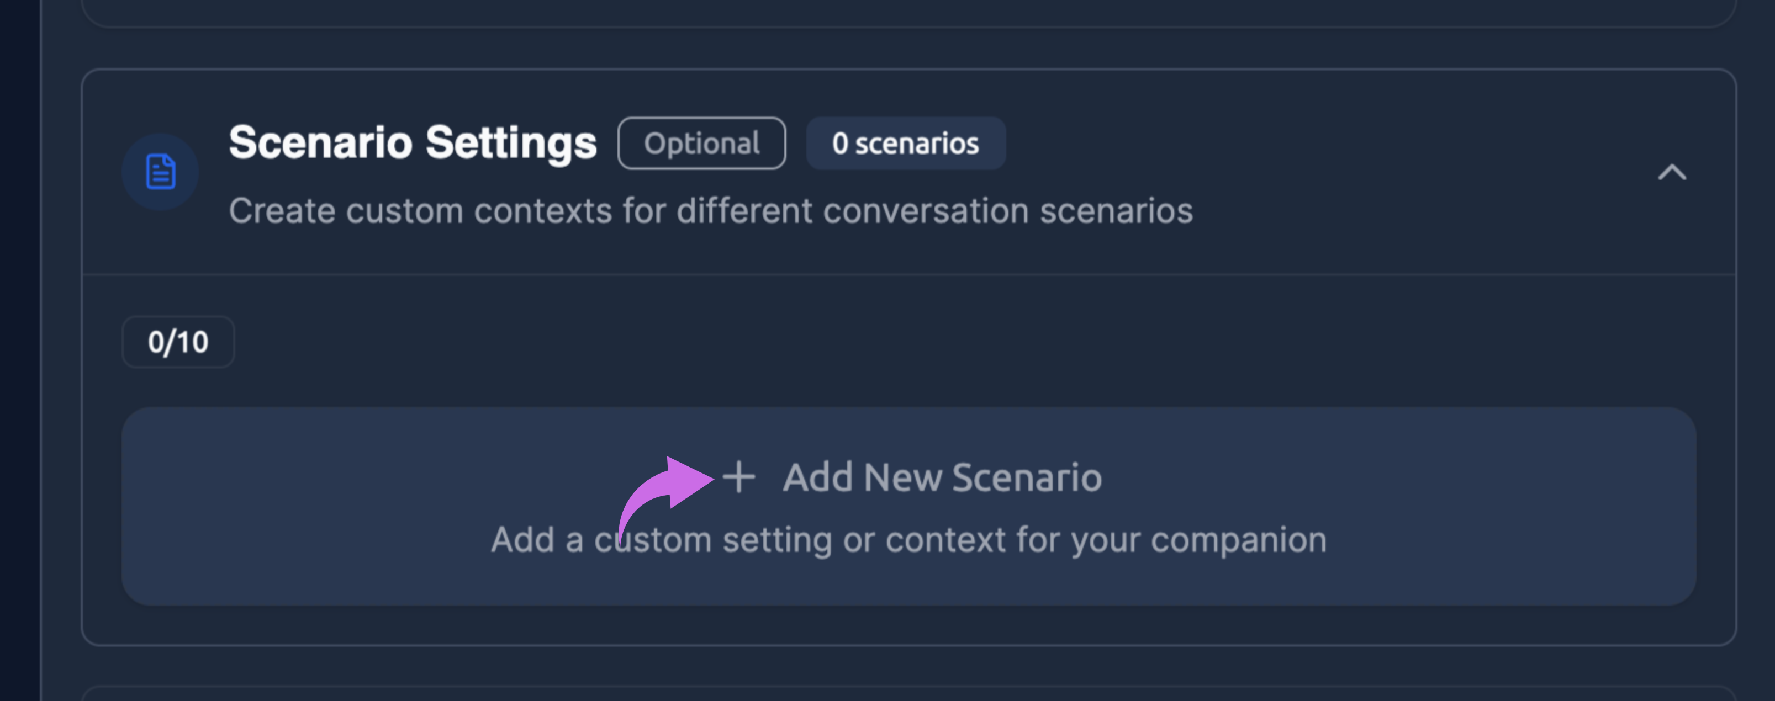Select the 0 scenarios counter pill
Viewport: 1775px width, 701px height.
coord(905,143)
